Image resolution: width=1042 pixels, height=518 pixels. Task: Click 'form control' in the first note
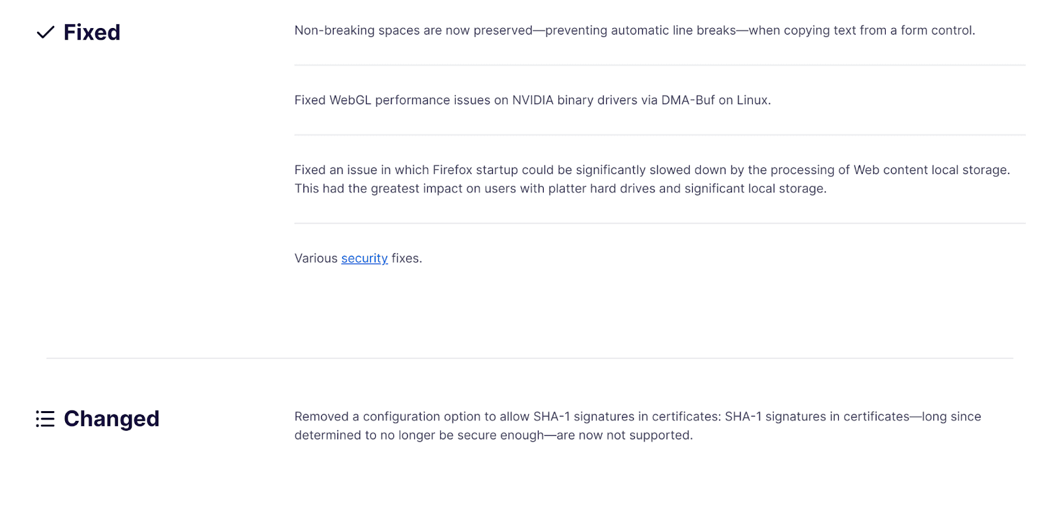click(x=937, y=31)
